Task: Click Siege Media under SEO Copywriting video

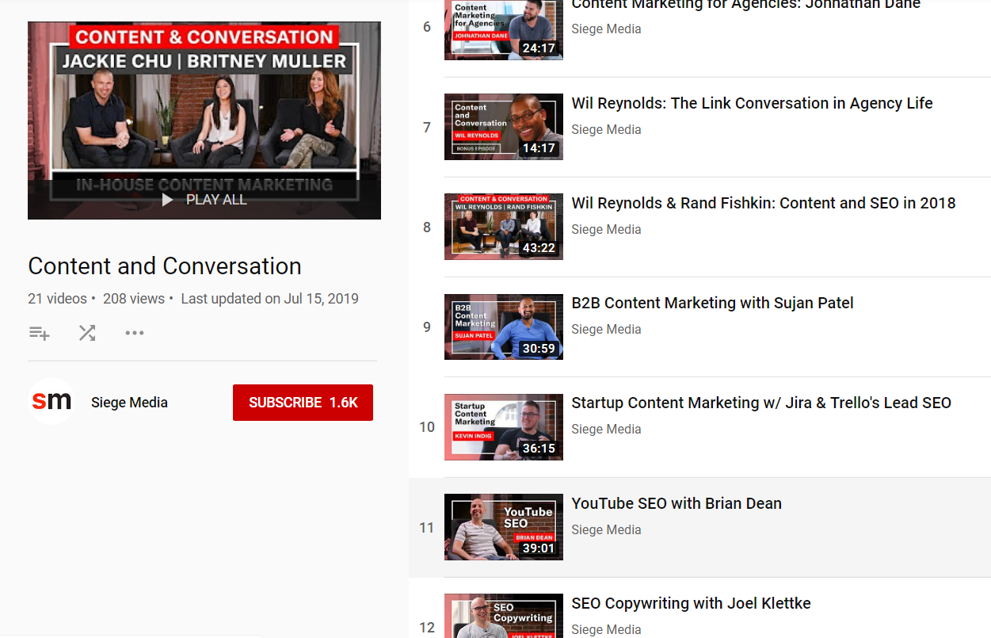Action: coord(606,629)
